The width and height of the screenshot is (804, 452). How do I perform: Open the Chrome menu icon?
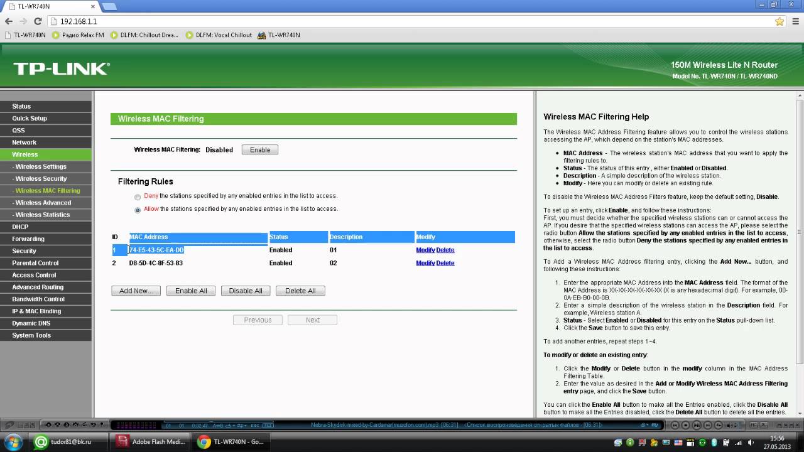click(796, 21)
